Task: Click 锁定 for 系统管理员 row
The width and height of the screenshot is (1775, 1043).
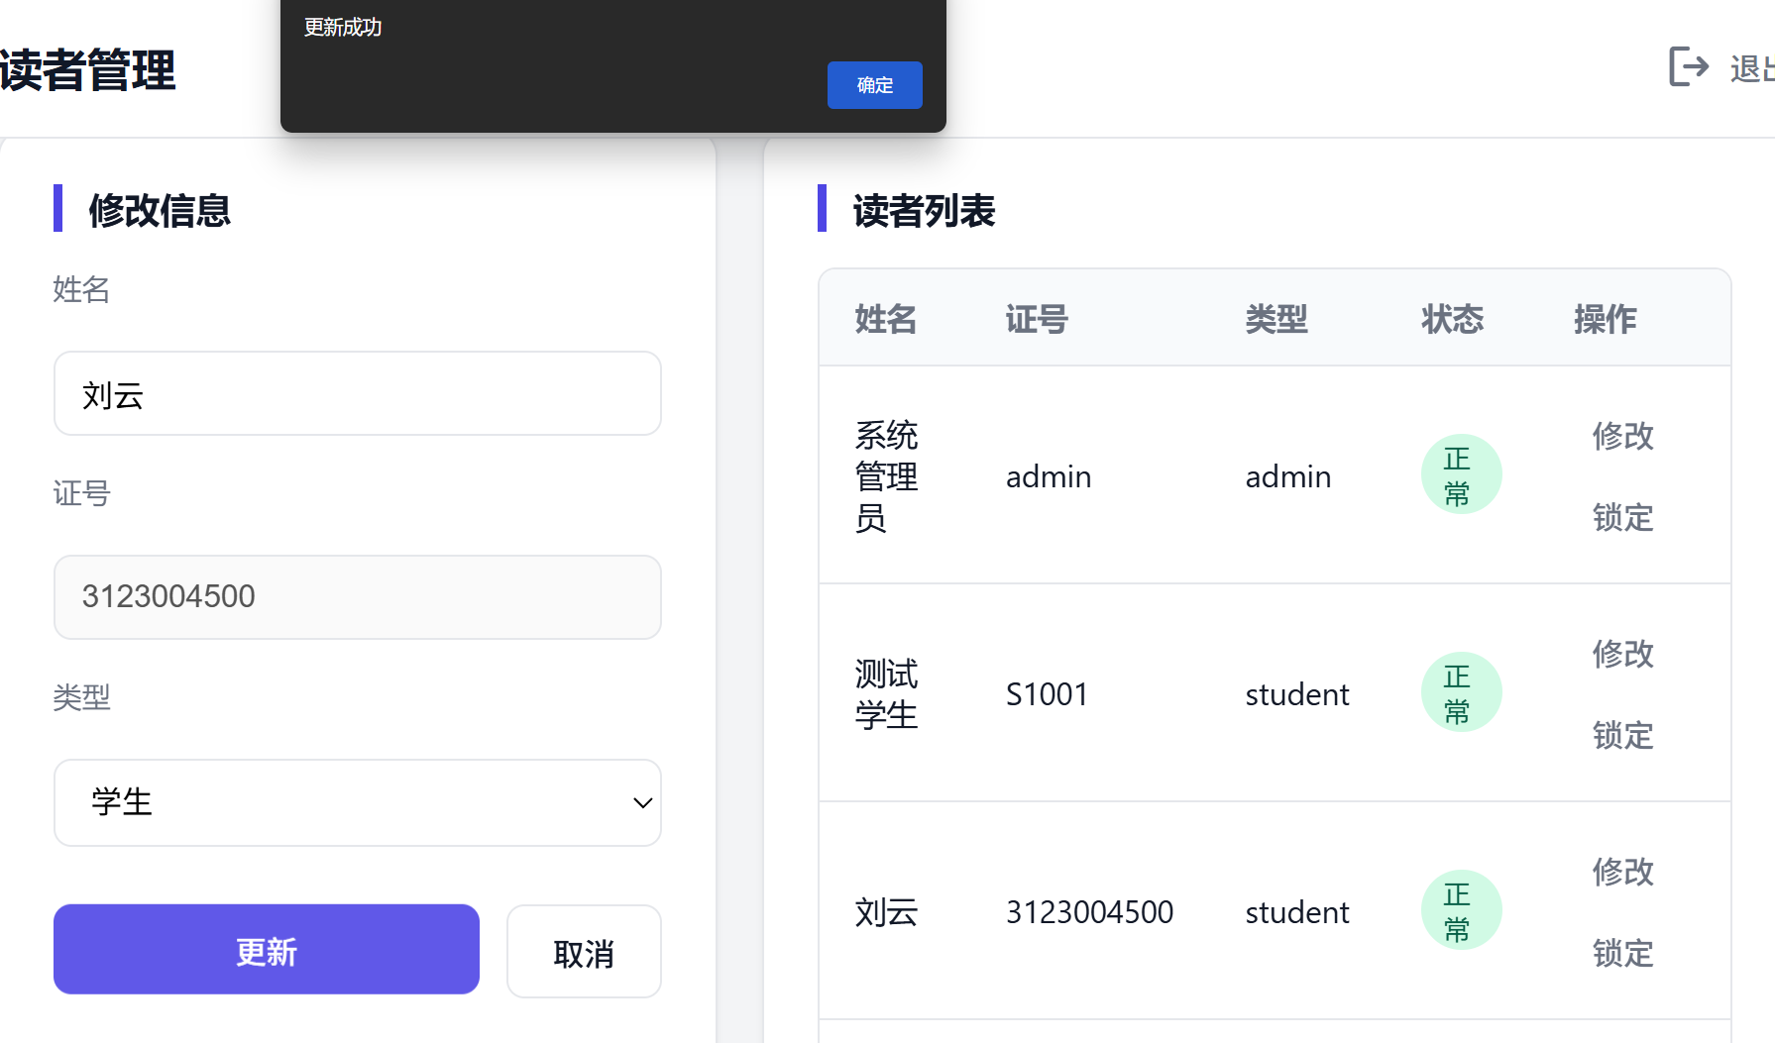Action: 1623,517
